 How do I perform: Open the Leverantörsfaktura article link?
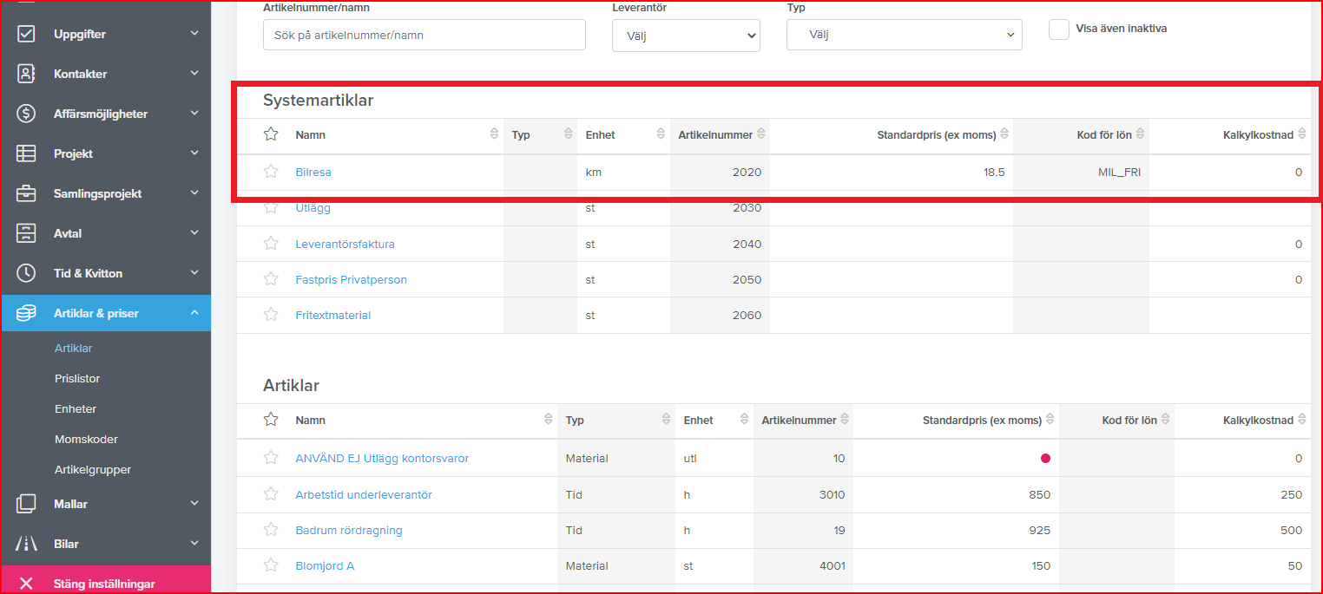click(x=345, y=244)
